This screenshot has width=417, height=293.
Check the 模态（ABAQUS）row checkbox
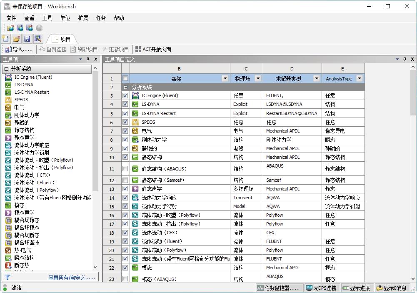[125, 279]
